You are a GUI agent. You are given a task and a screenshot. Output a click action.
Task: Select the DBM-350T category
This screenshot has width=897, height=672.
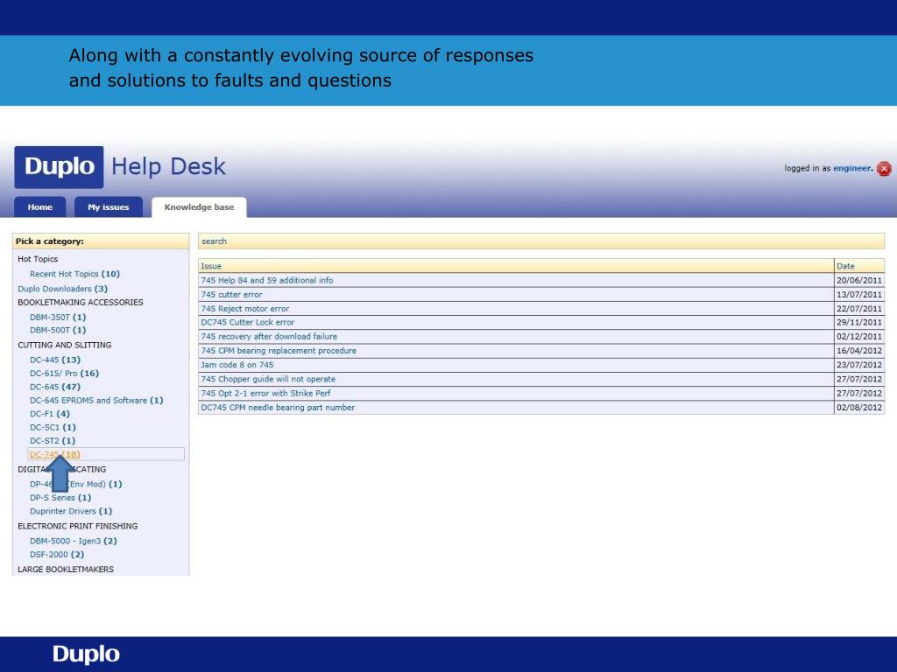(58, 317)
